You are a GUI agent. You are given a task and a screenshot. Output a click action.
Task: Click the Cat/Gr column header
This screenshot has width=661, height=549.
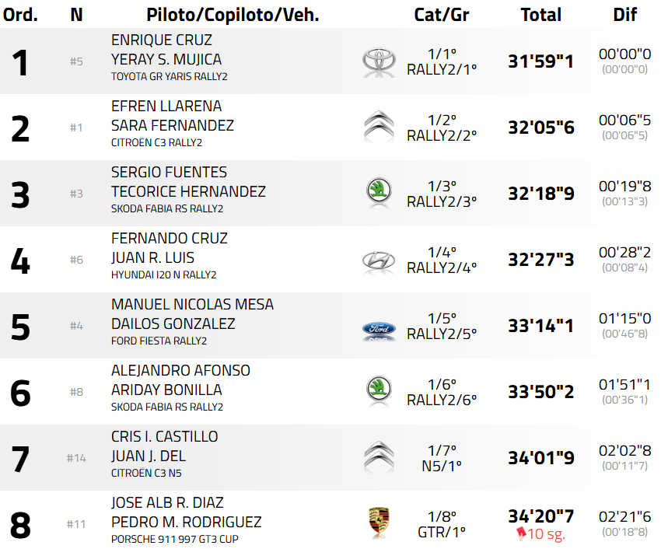[441, 14]
